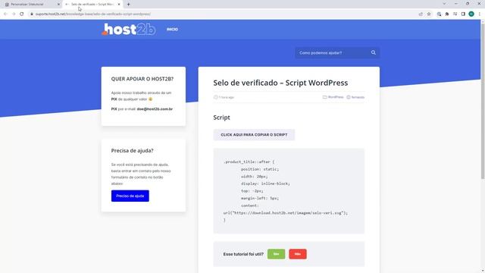Click the share page icon in address bar

point(421,14)
